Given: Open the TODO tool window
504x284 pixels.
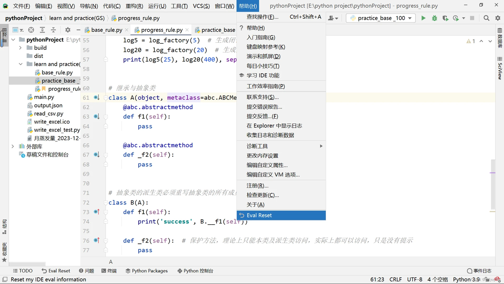Looking at the screenshot, I should click(23, 271).
